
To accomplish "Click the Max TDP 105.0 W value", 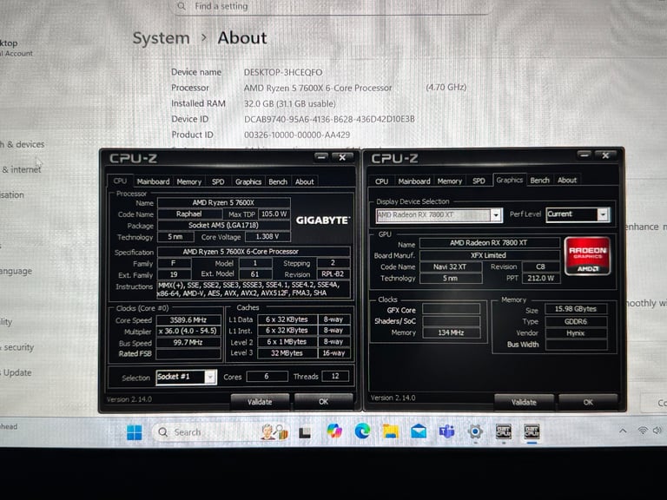I will point(274,214).
